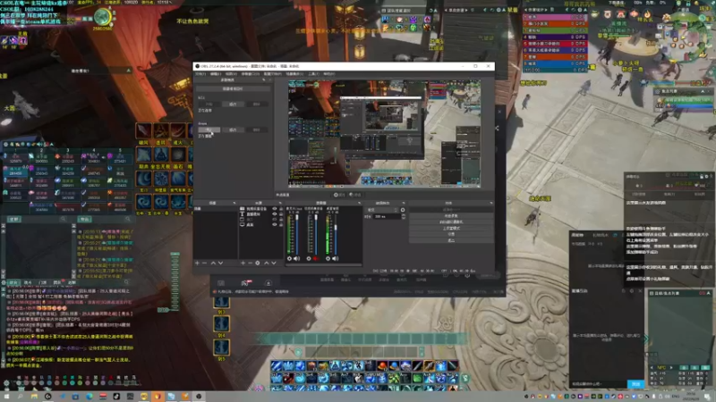Open source properties via the Sources gear icon
The height and width of the screenshot is (402, 716).
pos(258,263)
